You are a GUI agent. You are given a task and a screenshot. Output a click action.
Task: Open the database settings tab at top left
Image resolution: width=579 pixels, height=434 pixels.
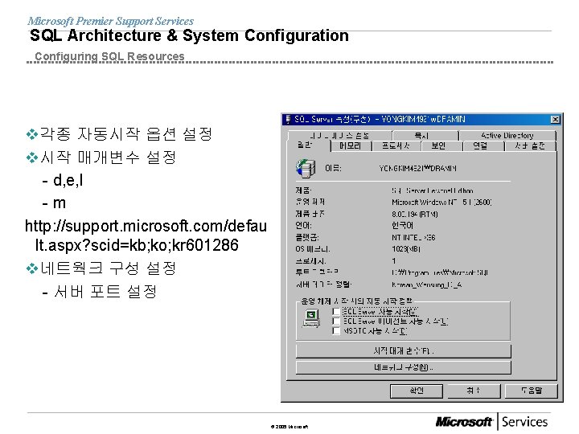click(x=339, y=136)
